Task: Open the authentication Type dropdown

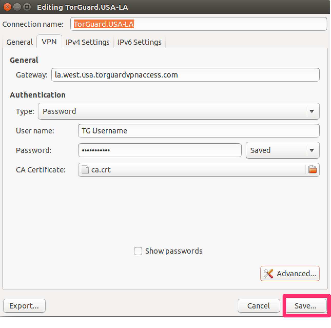Action: pyautogui.click(x=179, y=111)
